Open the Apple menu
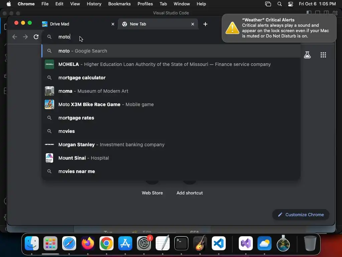 coord(8,4)
